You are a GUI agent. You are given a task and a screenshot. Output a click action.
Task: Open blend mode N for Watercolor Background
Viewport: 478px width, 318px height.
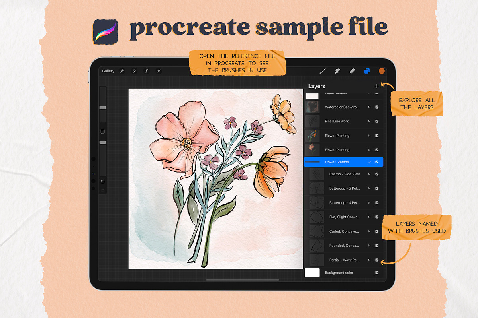(369, 107)
